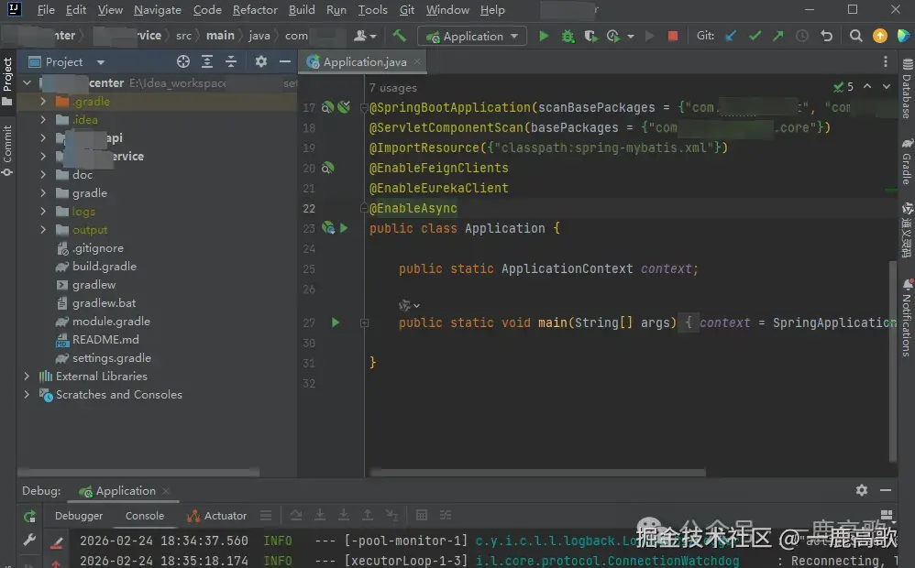The height and width of the screenshot is (568, 915).
Task: Open Search Everywhere magnifier icon
Action: click(855, 36)
